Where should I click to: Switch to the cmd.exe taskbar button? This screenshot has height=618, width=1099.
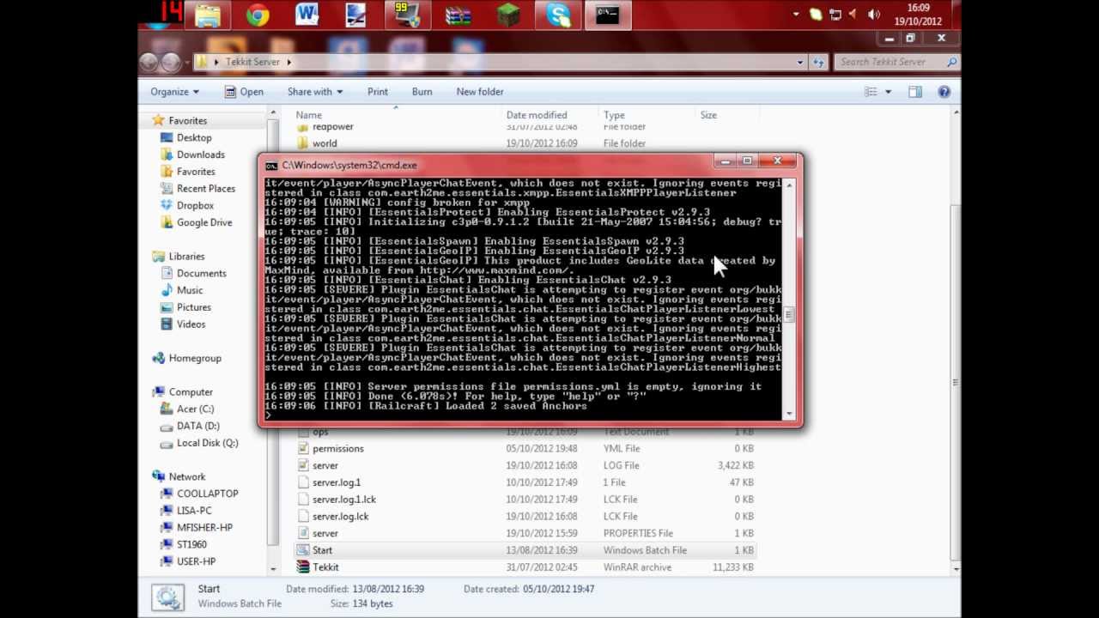(608, 15)
